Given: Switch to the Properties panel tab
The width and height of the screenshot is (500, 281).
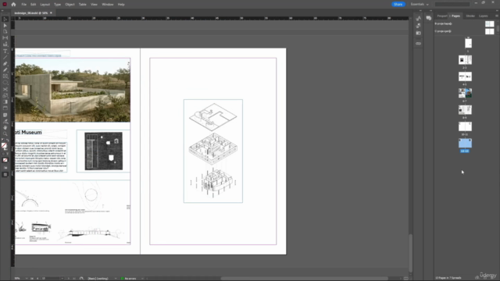Looking at the screenshot, I should [x=442, y=16].
